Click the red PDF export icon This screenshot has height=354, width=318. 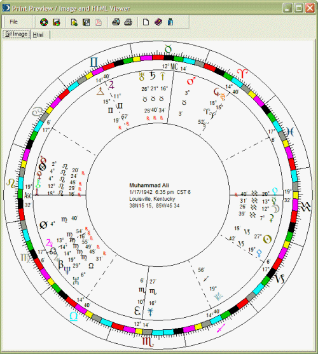pos(99,22)
